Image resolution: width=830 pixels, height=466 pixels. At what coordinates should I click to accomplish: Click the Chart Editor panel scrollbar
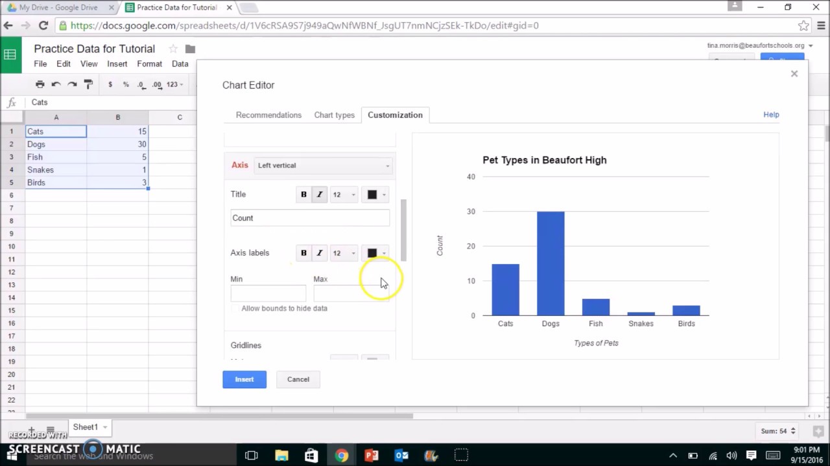403,230
